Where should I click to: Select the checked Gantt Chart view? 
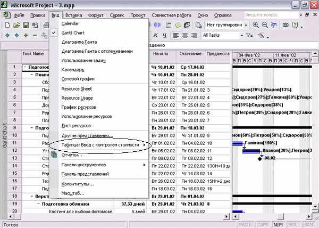tap(73, 33)
